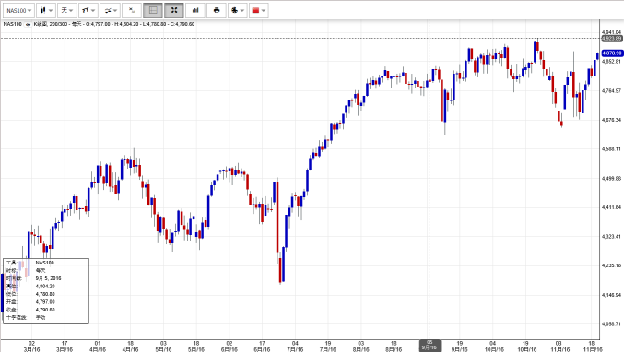Screen dimensions: 624x352
Task: Click the 4,146.94 price axis label
Action: 611,295
